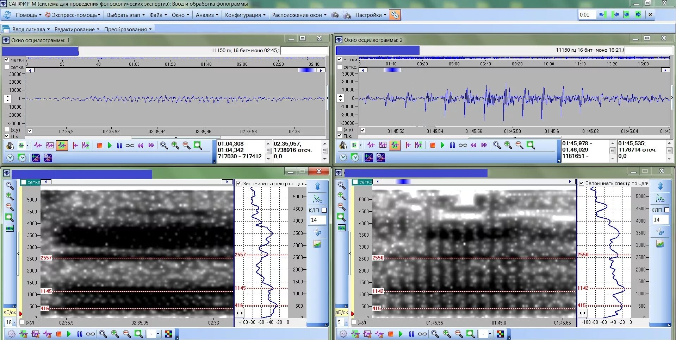The height and width of the screenshot is (340, 676).
Task: Click the 0,01 step input field
Action: pyautogui.click(x=587, y=15)
